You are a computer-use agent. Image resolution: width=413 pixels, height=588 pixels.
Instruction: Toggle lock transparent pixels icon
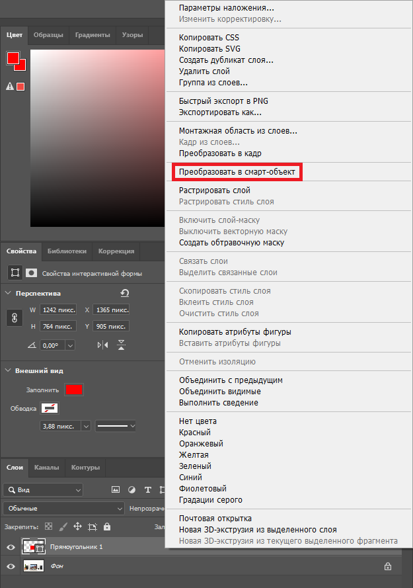tap(49, 526)
